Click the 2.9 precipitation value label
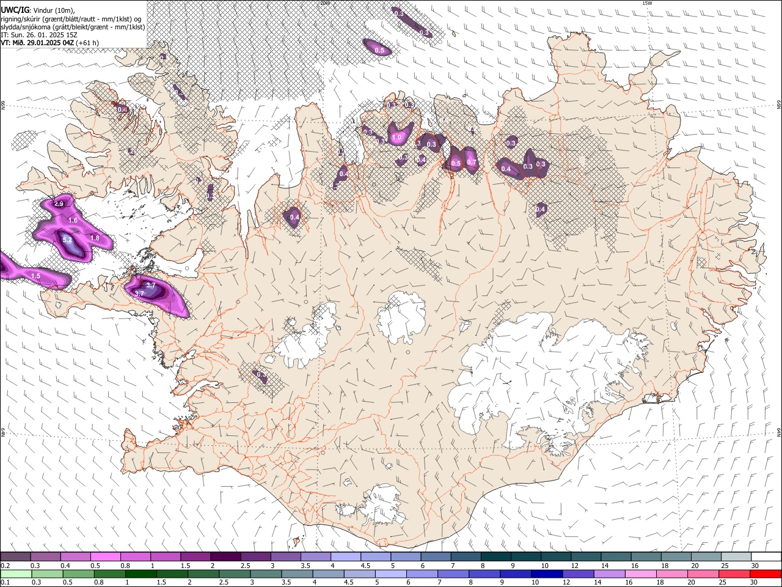The width and height of the screenshot is (782, 587). click(x=59, y=204)
